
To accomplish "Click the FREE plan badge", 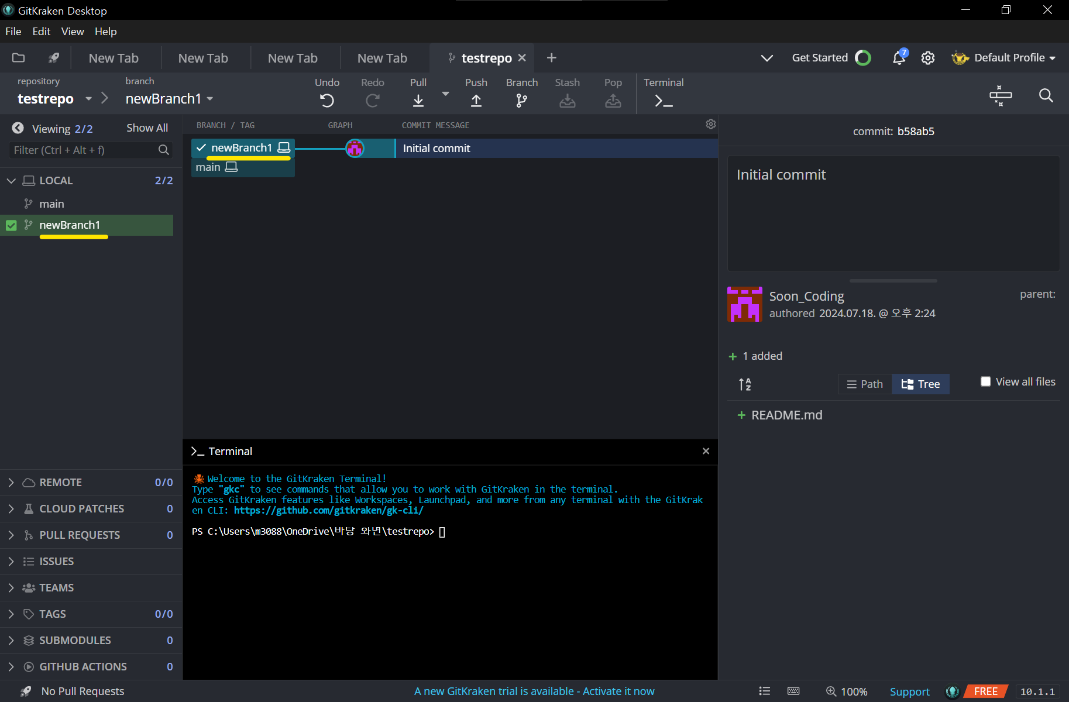I will (x=986, y=691).
